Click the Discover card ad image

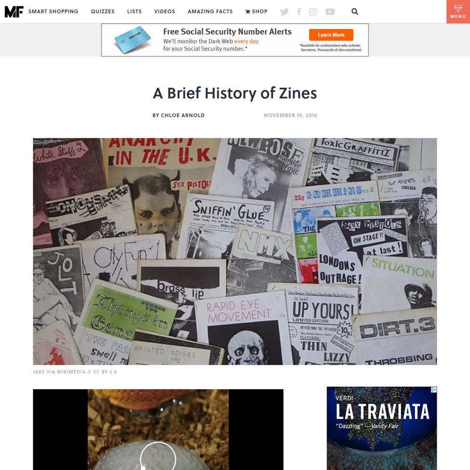point(133,40)
